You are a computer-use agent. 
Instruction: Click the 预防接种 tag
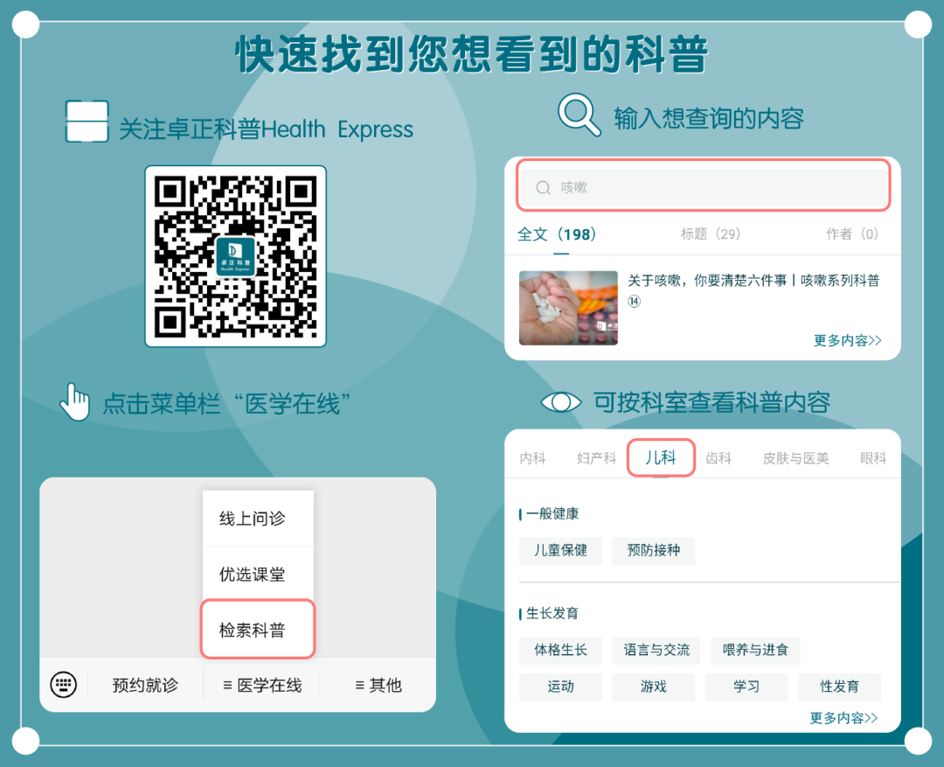(653, 551)
